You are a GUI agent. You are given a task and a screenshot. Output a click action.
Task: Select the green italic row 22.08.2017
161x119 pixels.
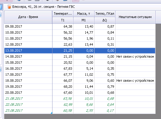[x=80, y=105]
